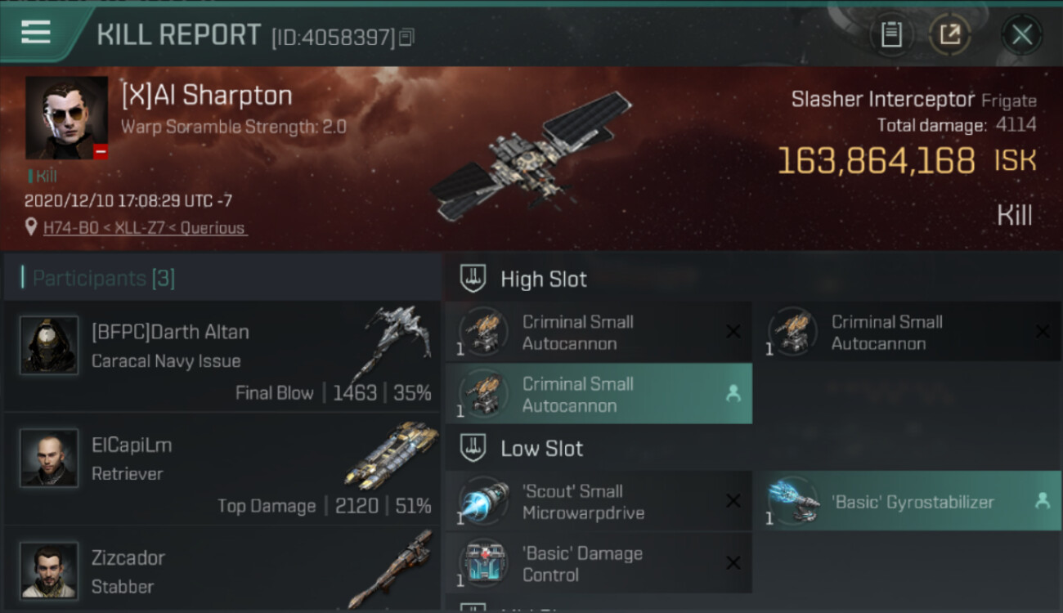Open the clipboard report icon
The width and height of the screenshot is (1063, 613).
890,34
